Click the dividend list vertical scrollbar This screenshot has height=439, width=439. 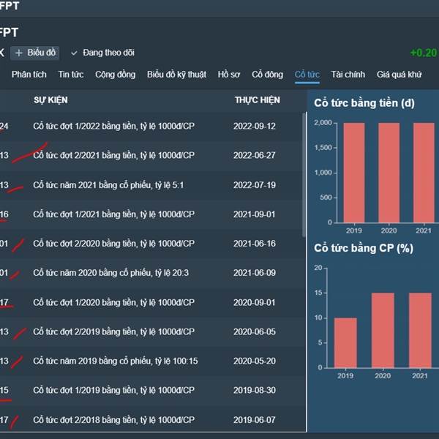pos(304,175)
